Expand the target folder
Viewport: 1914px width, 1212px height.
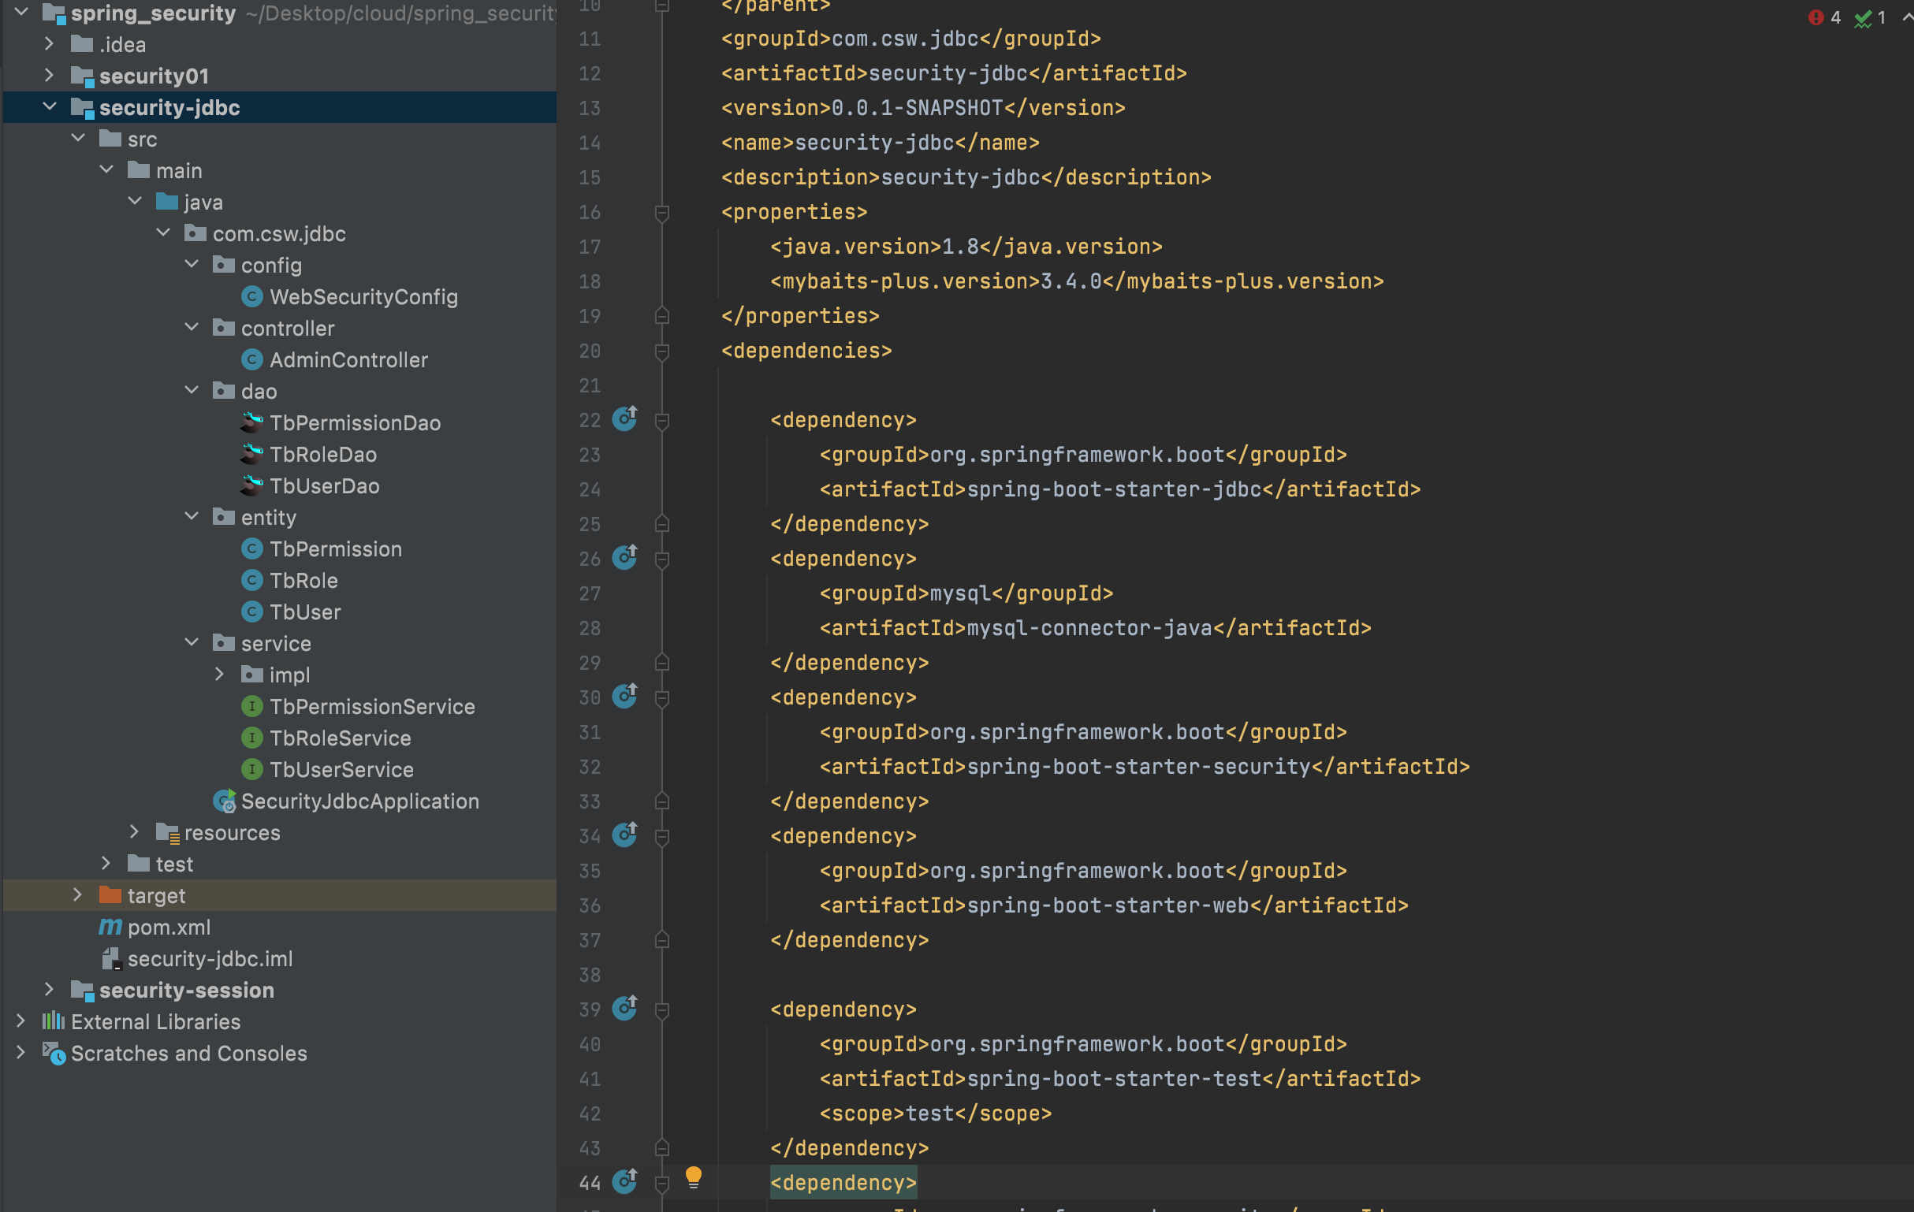point(77,895)
